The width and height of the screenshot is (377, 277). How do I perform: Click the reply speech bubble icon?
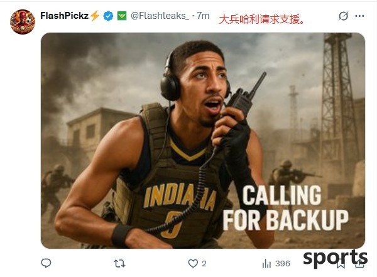coord(46,263)
